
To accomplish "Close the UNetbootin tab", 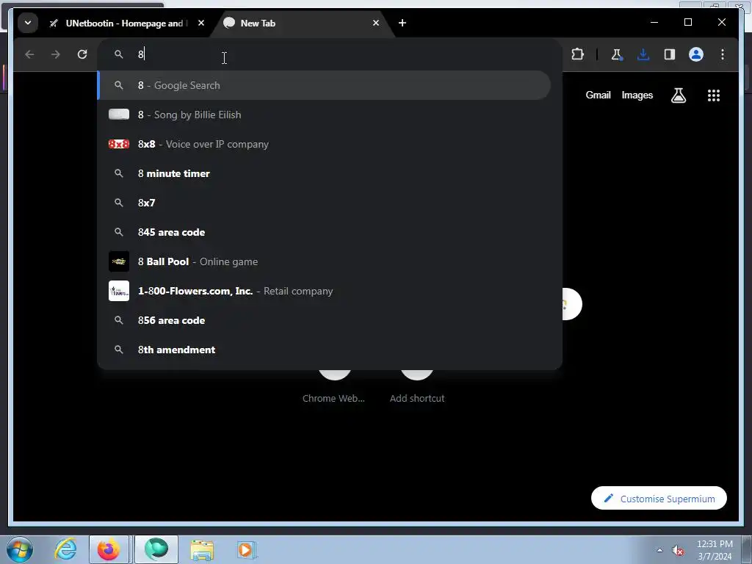I will click(x=201, y=23).
